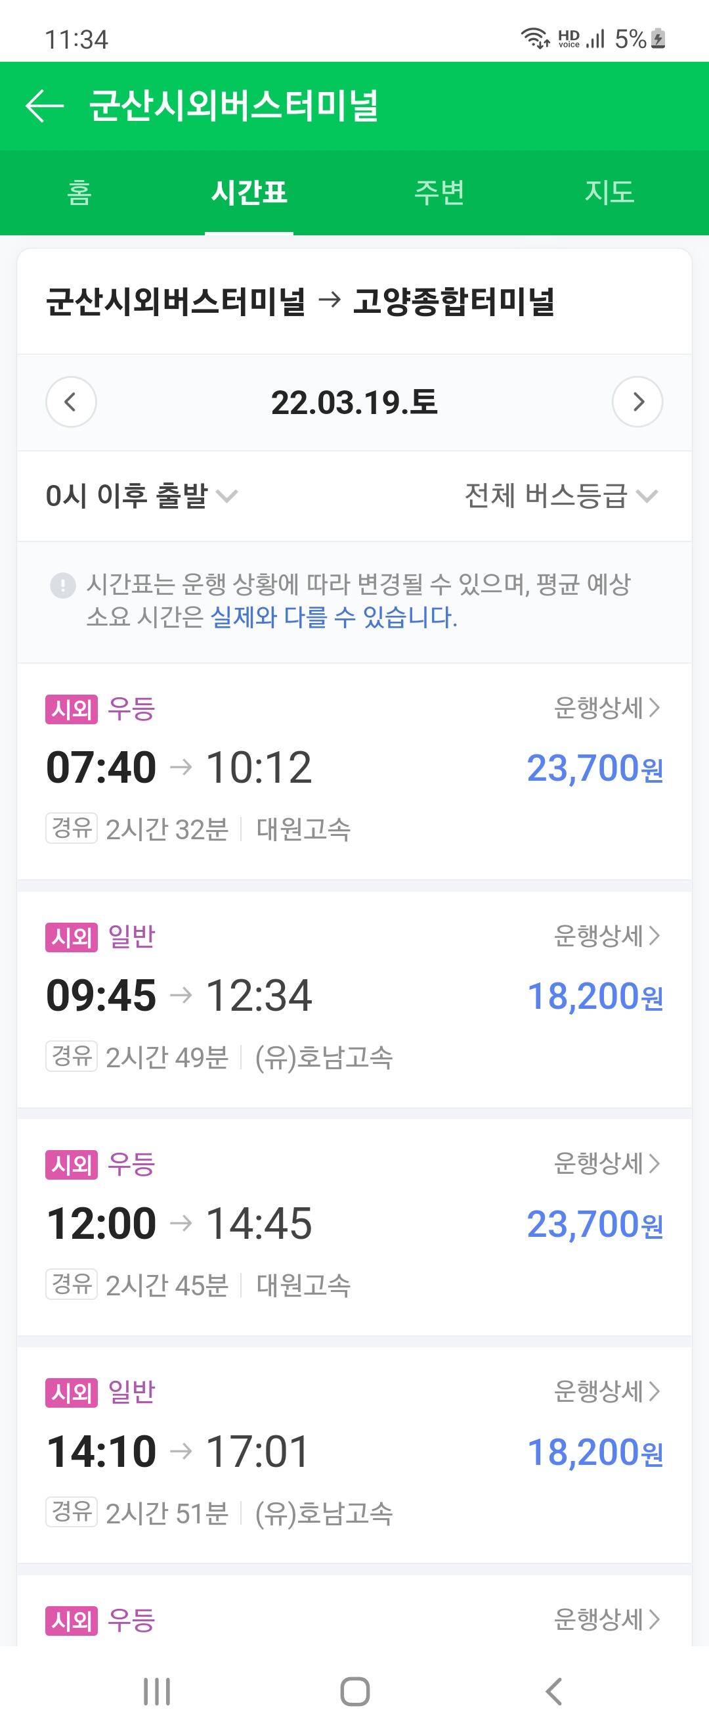Image resolution: width=709 pixels, height=1735 pixels.
Task: Tap the 경유 badge on the 07:40 bus
Action: pyautogui.click(x=72, y=829)
